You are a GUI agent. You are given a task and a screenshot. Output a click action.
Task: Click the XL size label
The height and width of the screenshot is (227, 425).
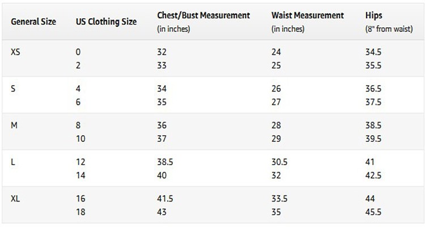click(x=15, y=199)
